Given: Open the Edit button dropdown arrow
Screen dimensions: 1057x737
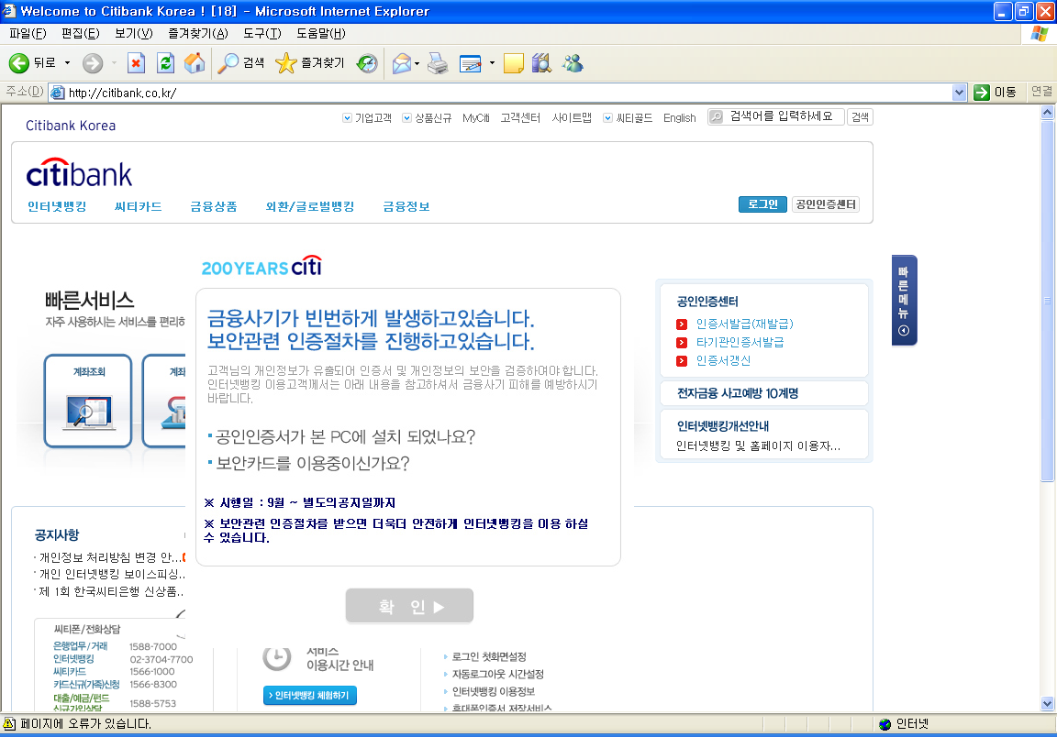Looking at the screenshot, I should pyautogui.click(x=492, y=63).
